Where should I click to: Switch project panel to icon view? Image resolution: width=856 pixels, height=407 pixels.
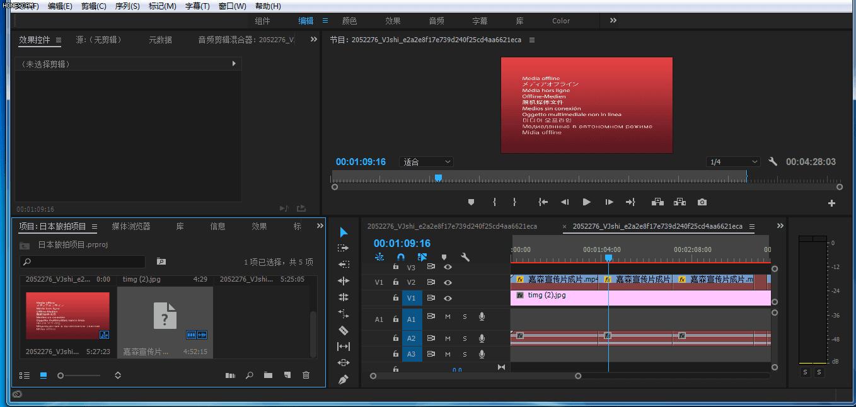43,375
